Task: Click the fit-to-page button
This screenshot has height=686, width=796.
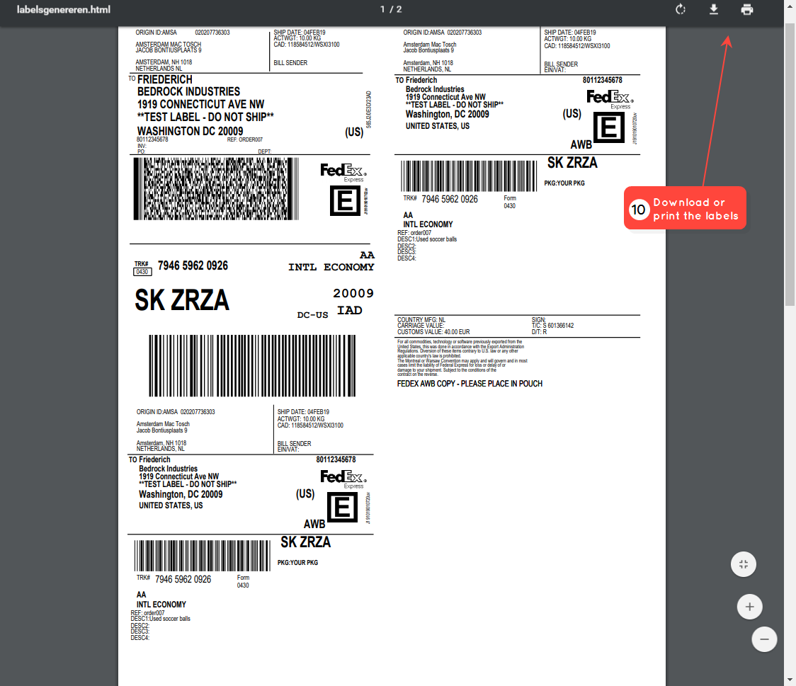Action: pyautogui.click(x=744, y=564)
